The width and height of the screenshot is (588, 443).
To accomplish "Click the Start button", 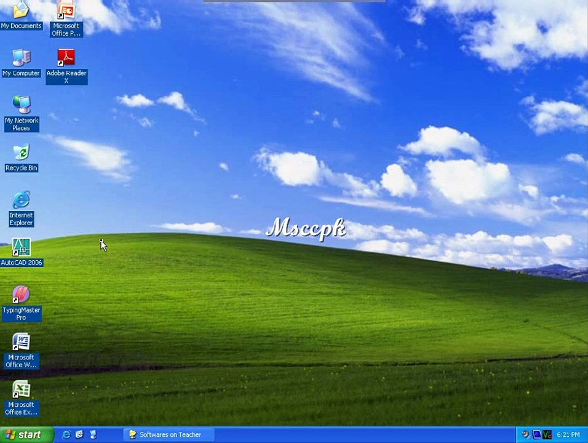I will pos(26,435).
